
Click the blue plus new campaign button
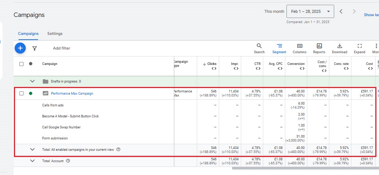pyautogui.click(x=20, y=48)
